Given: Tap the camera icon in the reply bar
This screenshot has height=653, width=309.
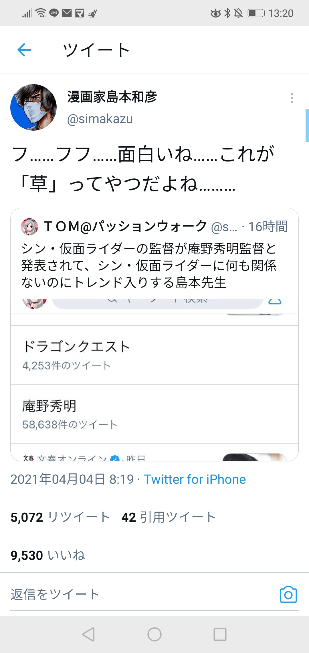Looking at the screenshot, I should point(288,594).
